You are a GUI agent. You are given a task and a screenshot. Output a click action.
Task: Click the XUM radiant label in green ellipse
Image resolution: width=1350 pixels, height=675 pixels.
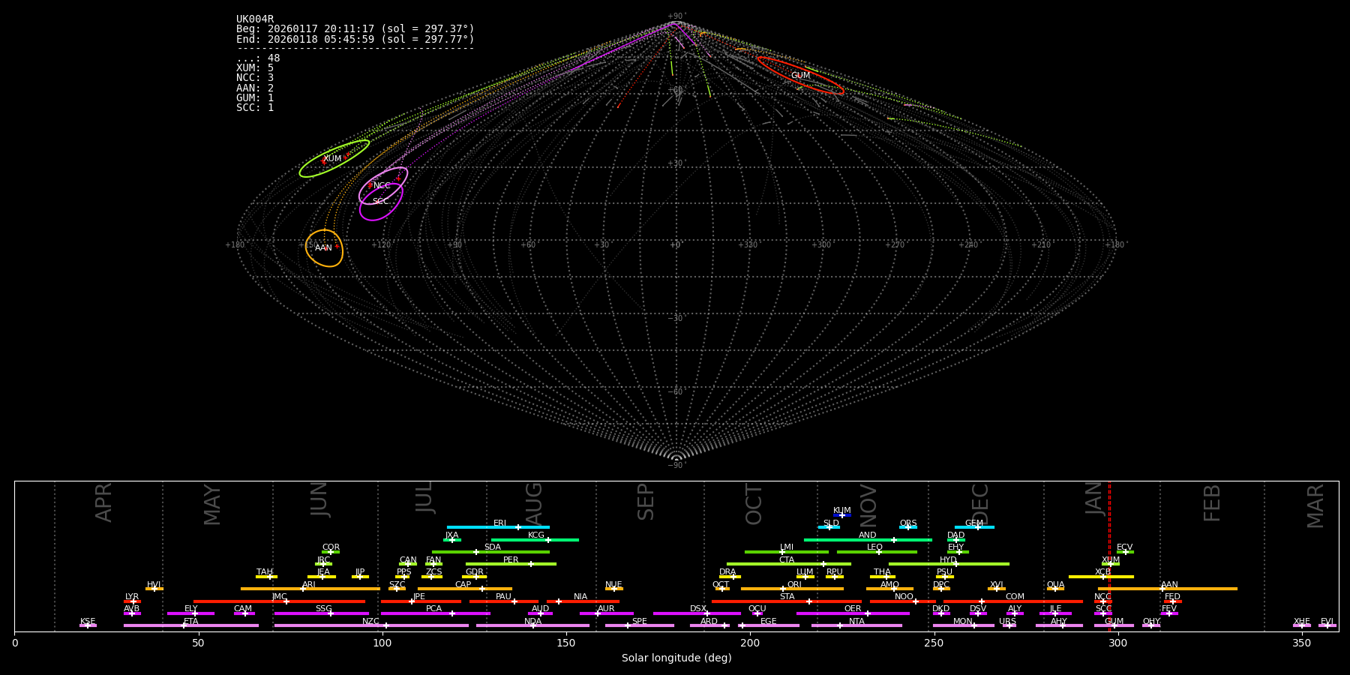tap(332, 159)
